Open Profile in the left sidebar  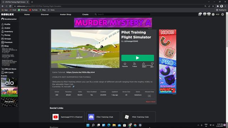tap(6, 24)
